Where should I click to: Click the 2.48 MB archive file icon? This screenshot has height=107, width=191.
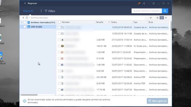point(62,40)
